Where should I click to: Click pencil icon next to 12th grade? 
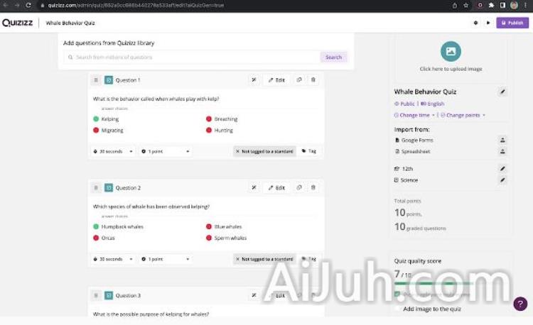[x=502, y=169]
